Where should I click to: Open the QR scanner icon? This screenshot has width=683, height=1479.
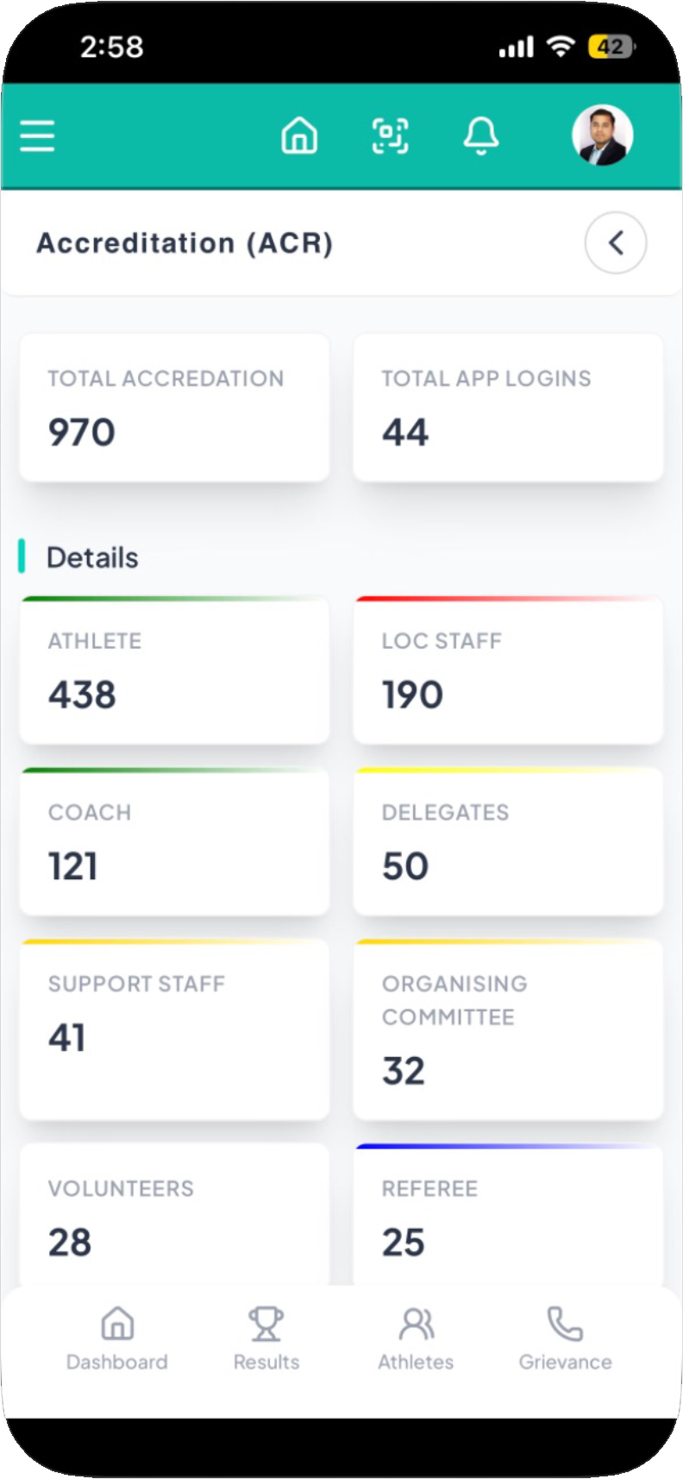390,135
